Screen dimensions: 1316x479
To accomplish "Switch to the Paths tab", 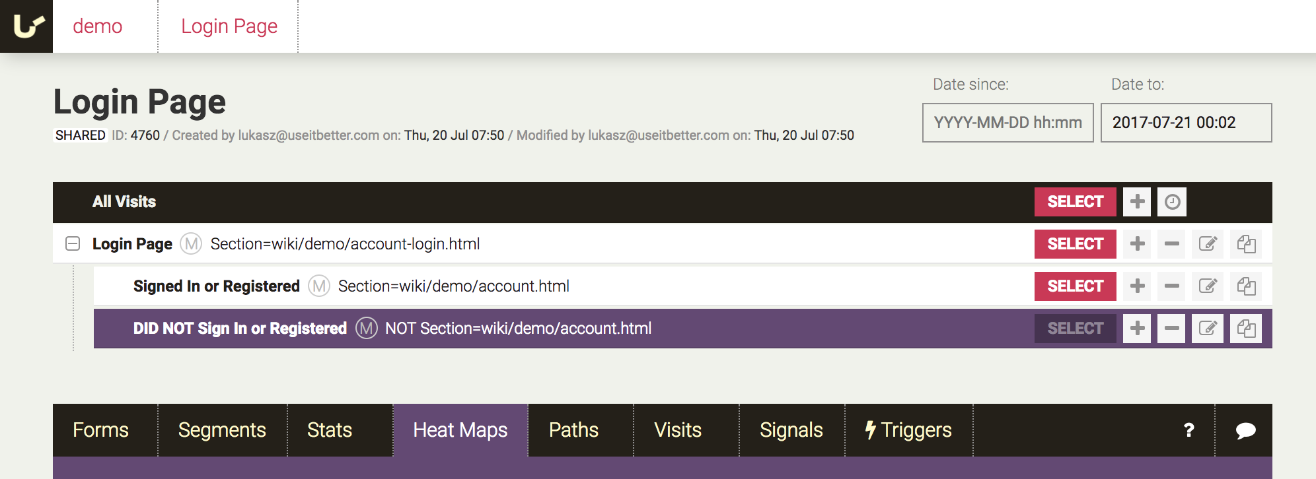I will [x=581, y=430].
